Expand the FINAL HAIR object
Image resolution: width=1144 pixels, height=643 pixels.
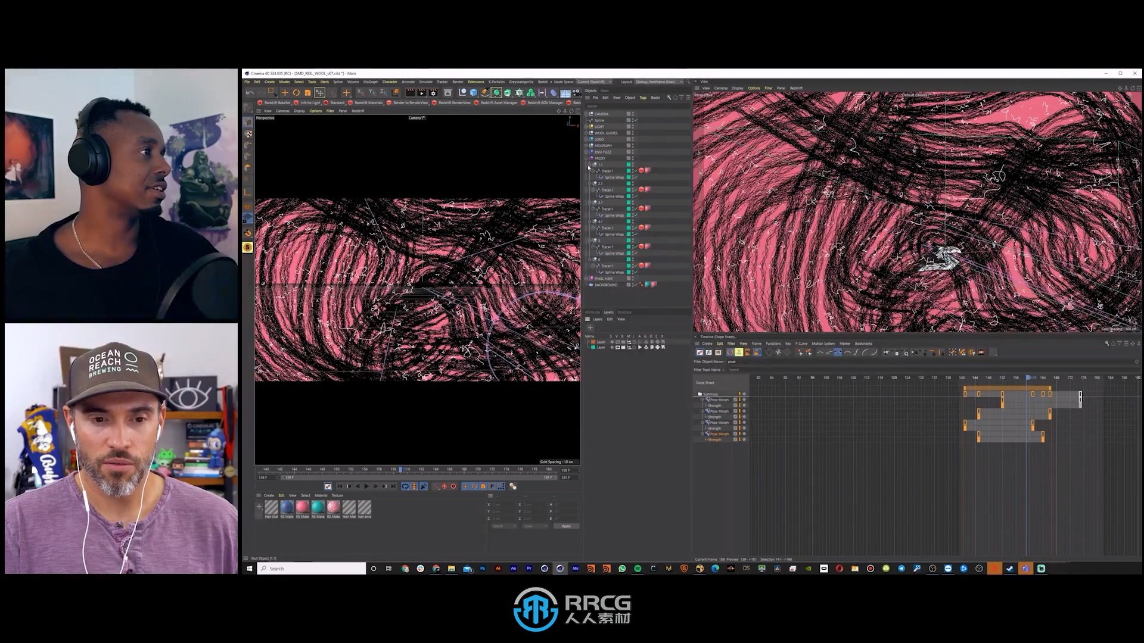pos(586,279)
